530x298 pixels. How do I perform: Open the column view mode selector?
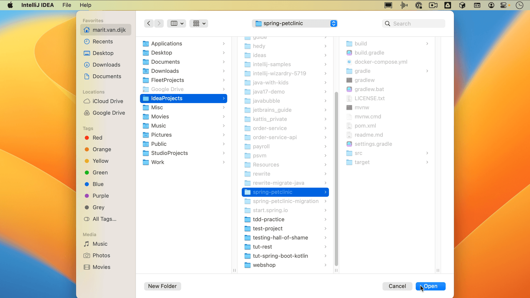pyautogui.click(x=176, y=23)
